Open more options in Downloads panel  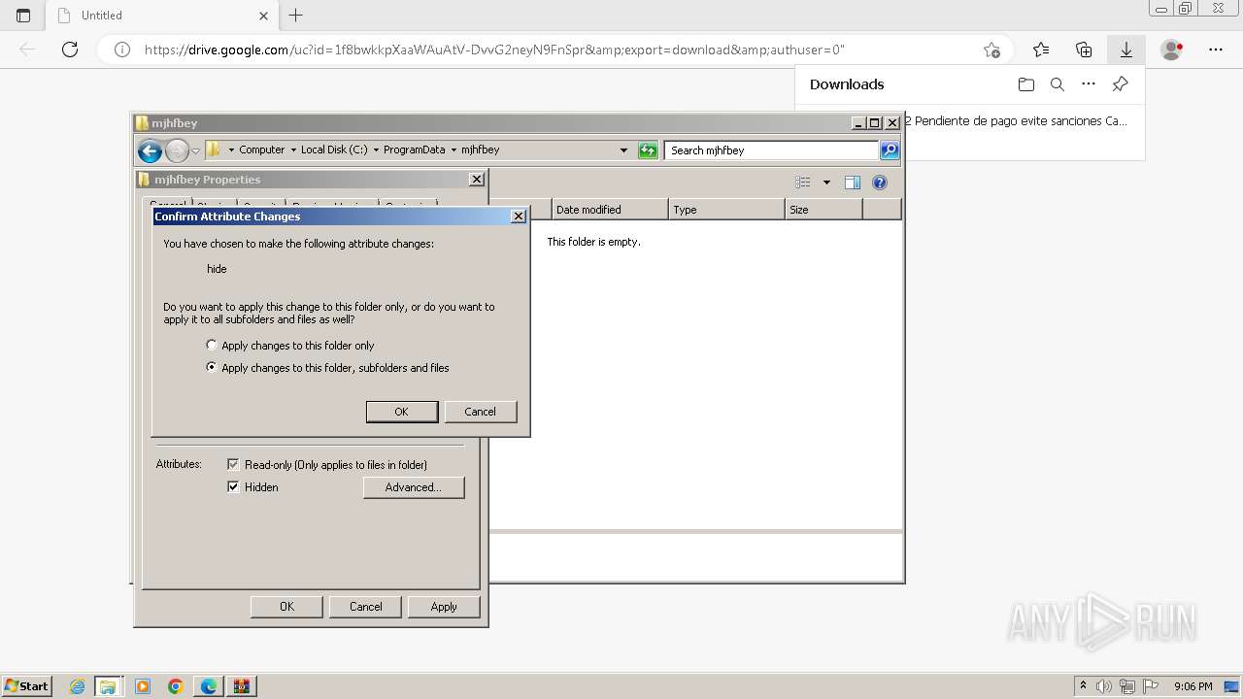point(1089,84)
